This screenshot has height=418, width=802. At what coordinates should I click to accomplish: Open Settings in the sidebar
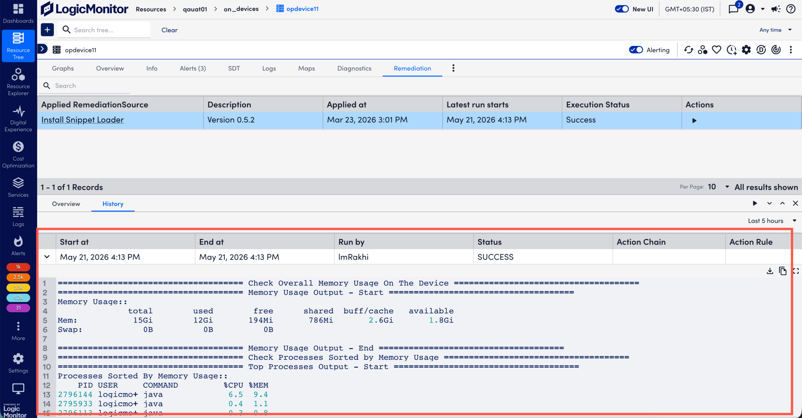(x=18, y=363)
